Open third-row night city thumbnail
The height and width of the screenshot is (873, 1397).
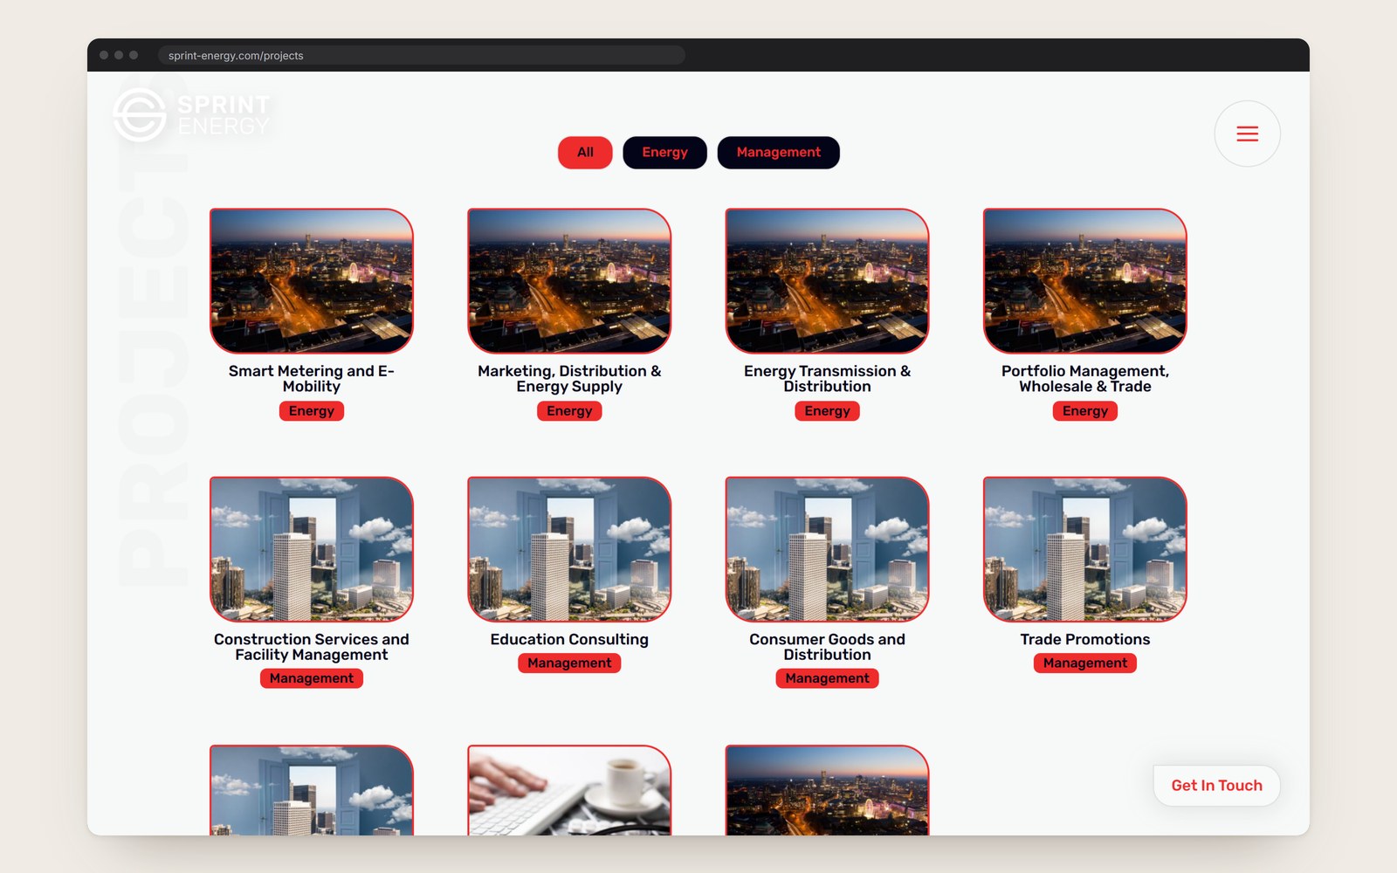pyautogui.click(x=827, y=790)
